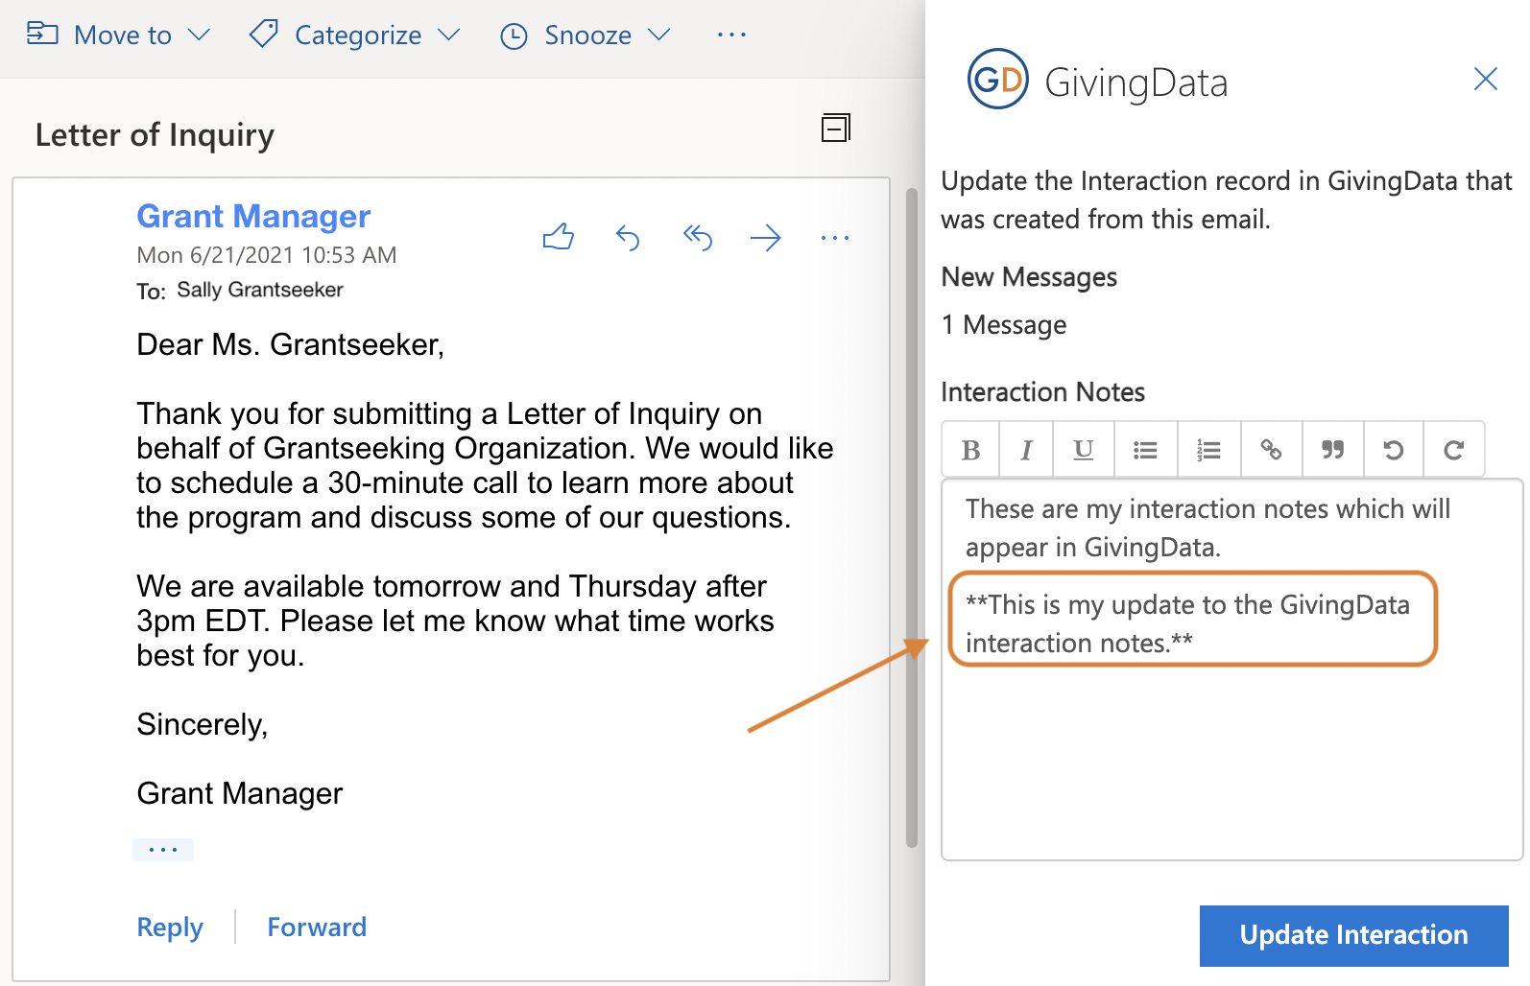Like the message with thumbs-up icon

pos(559,237)
